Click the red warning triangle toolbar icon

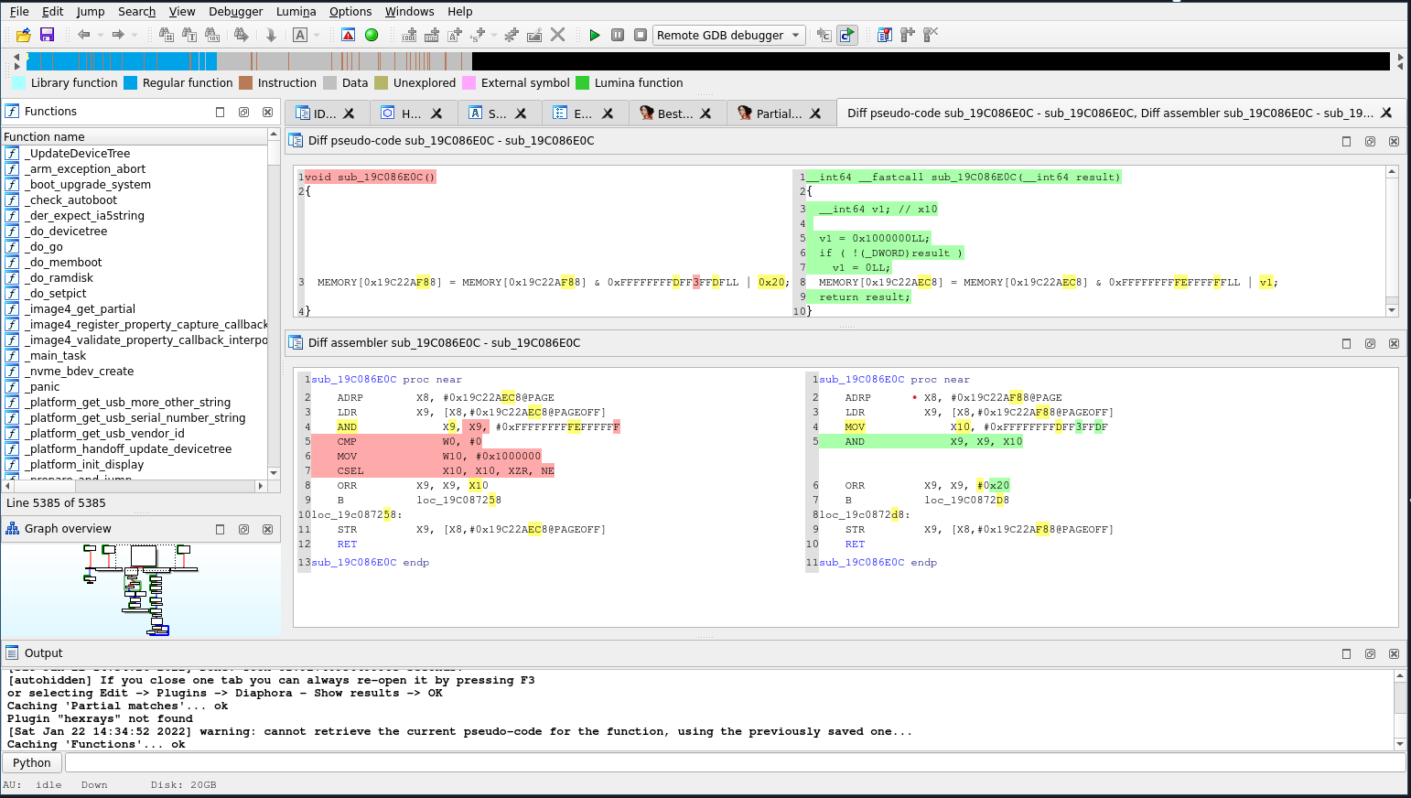point(348,35)
